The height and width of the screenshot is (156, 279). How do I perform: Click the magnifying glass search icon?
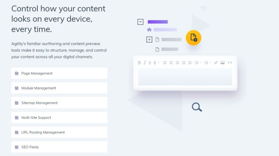[x=197, y=107]
